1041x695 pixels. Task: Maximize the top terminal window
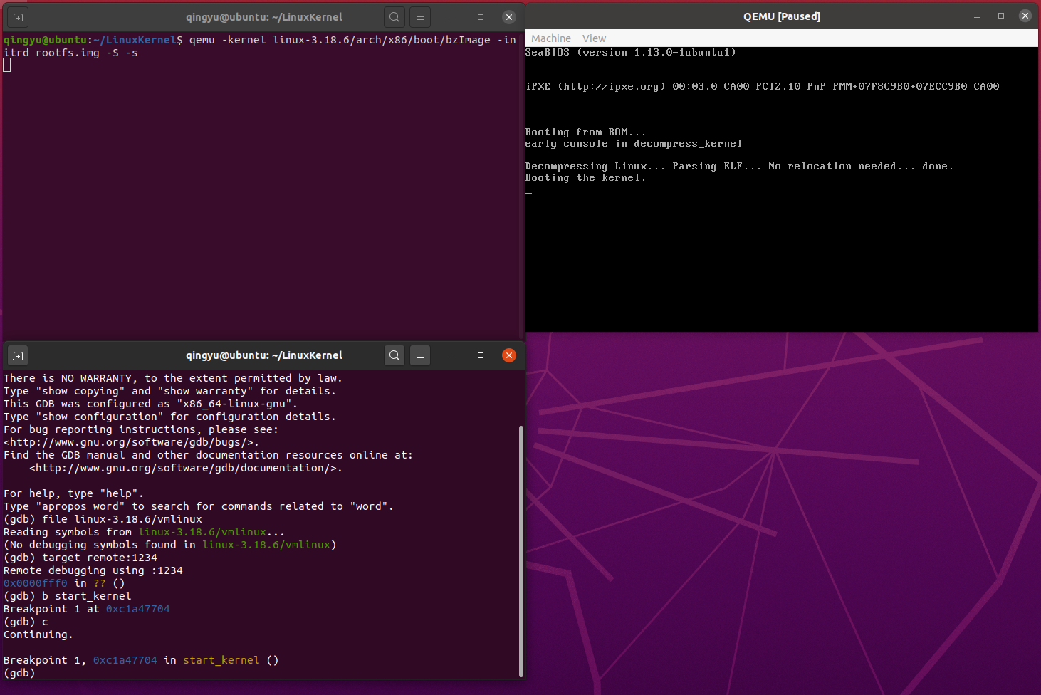[481, 17]
